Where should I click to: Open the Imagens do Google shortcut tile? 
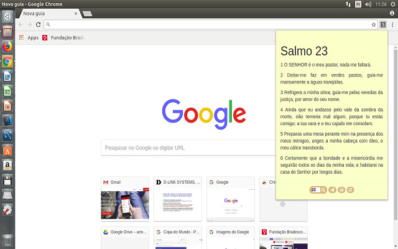click(x=231, y=238)
